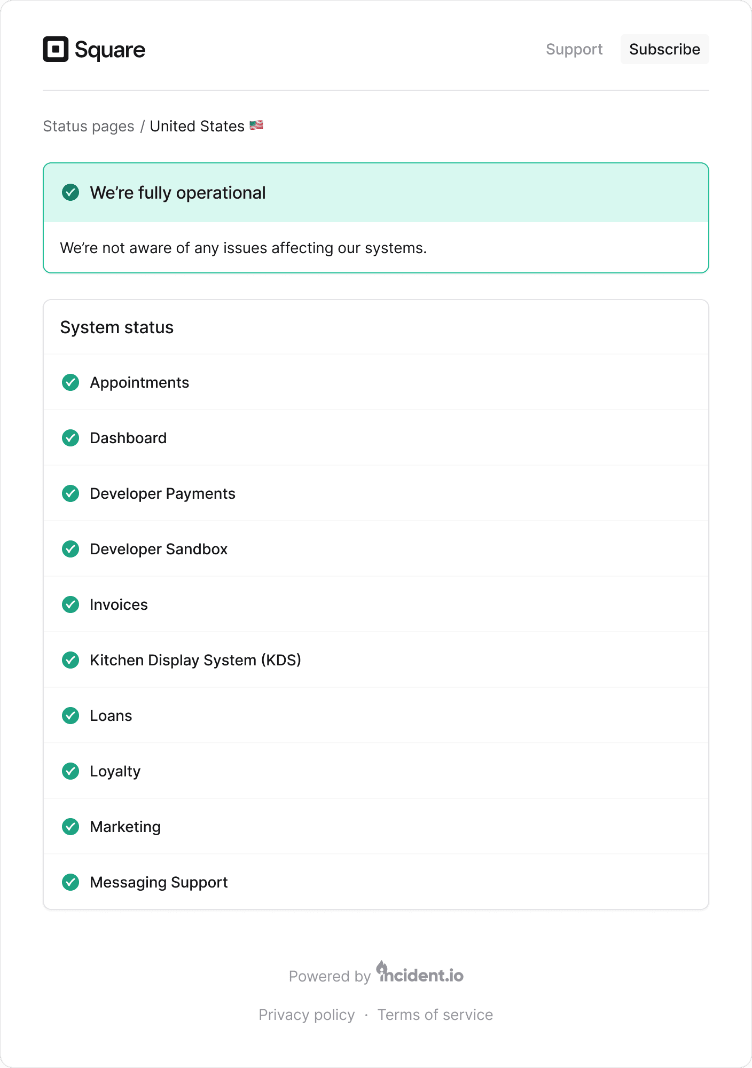Viewport: 752px width, 1068px height.
Task: View the Terms of service
Action: pos(435,1015)
